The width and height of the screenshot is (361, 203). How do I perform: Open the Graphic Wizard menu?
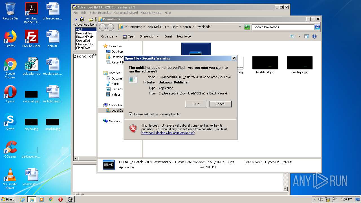151,13
